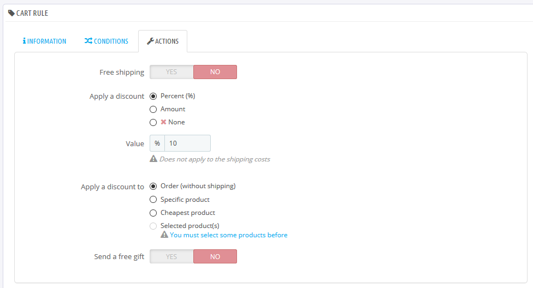Click the wrench icon on Actions tab
The height and width of the screenshot is (288, 533).
(150, 41)
